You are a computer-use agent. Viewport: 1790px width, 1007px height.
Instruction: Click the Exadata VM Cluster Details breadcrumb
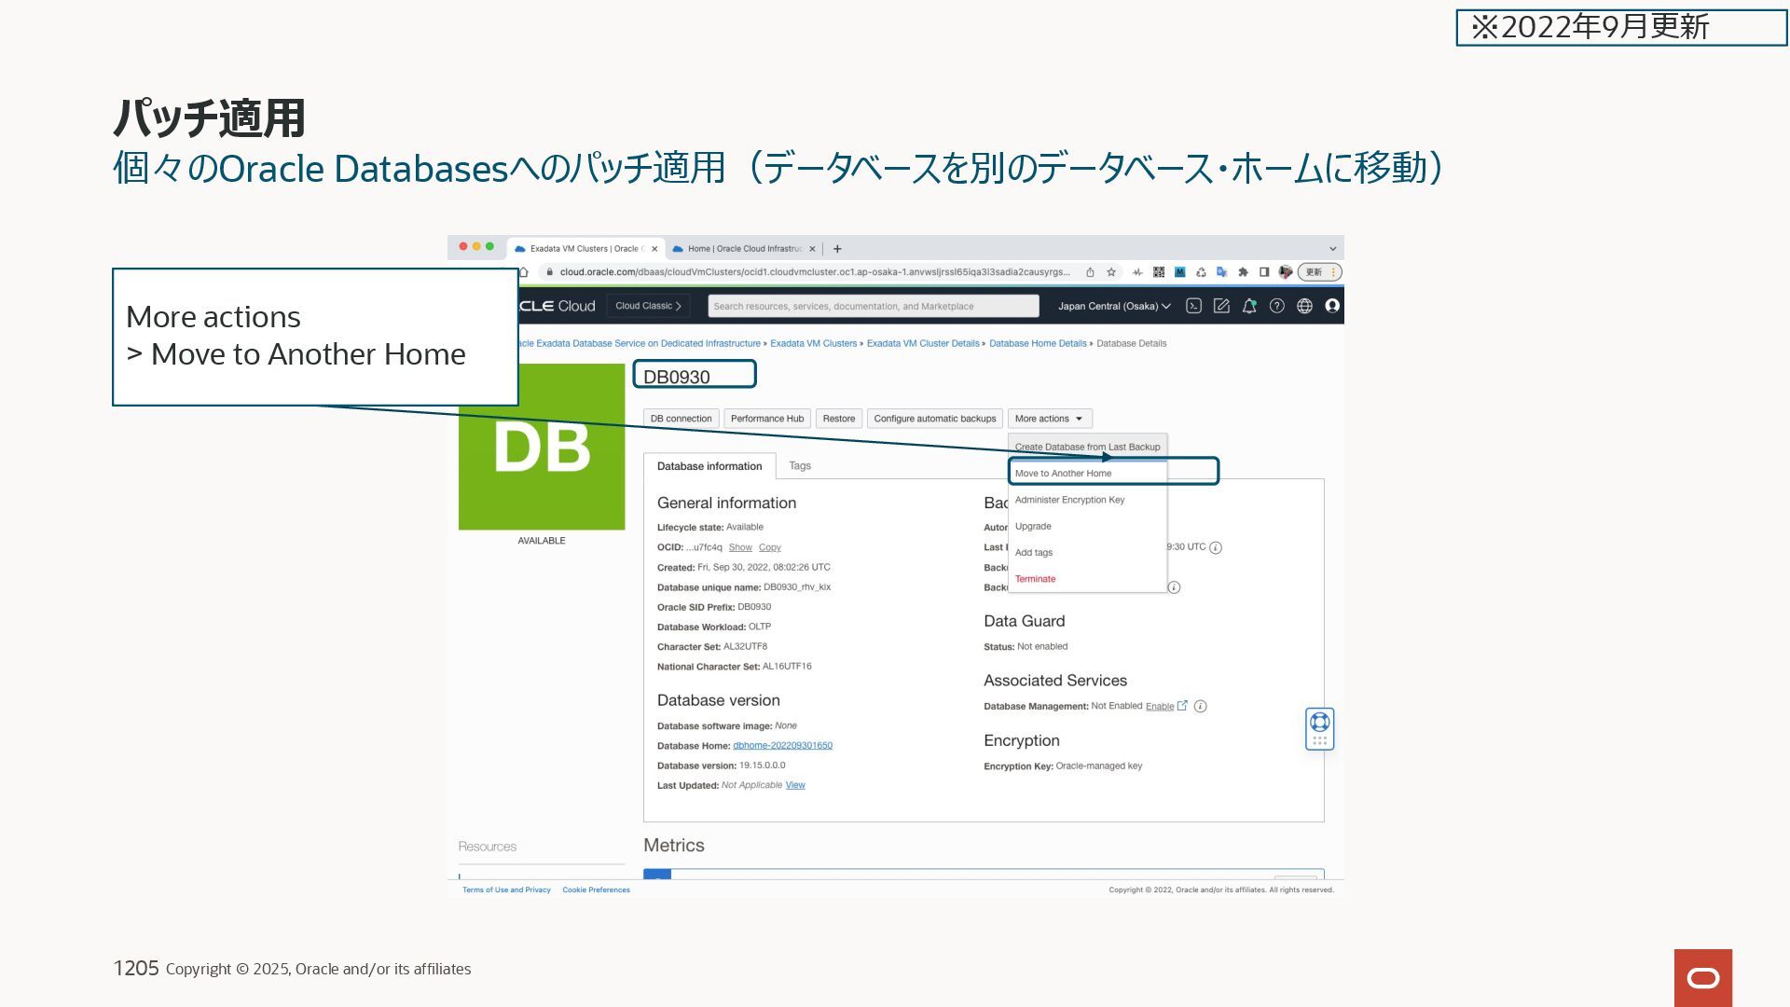[922, 343]
